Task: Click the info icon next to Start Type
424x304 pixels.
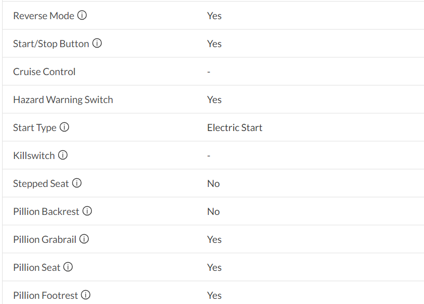Action: (x=64, y=127)
